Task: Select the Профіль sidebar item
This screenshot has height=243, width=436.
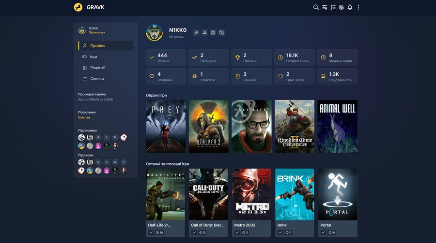Action: [106, 45]
